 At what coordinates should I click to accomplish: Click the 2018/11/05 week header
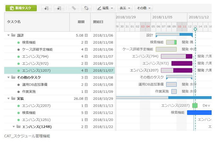[x=162, y=17]
